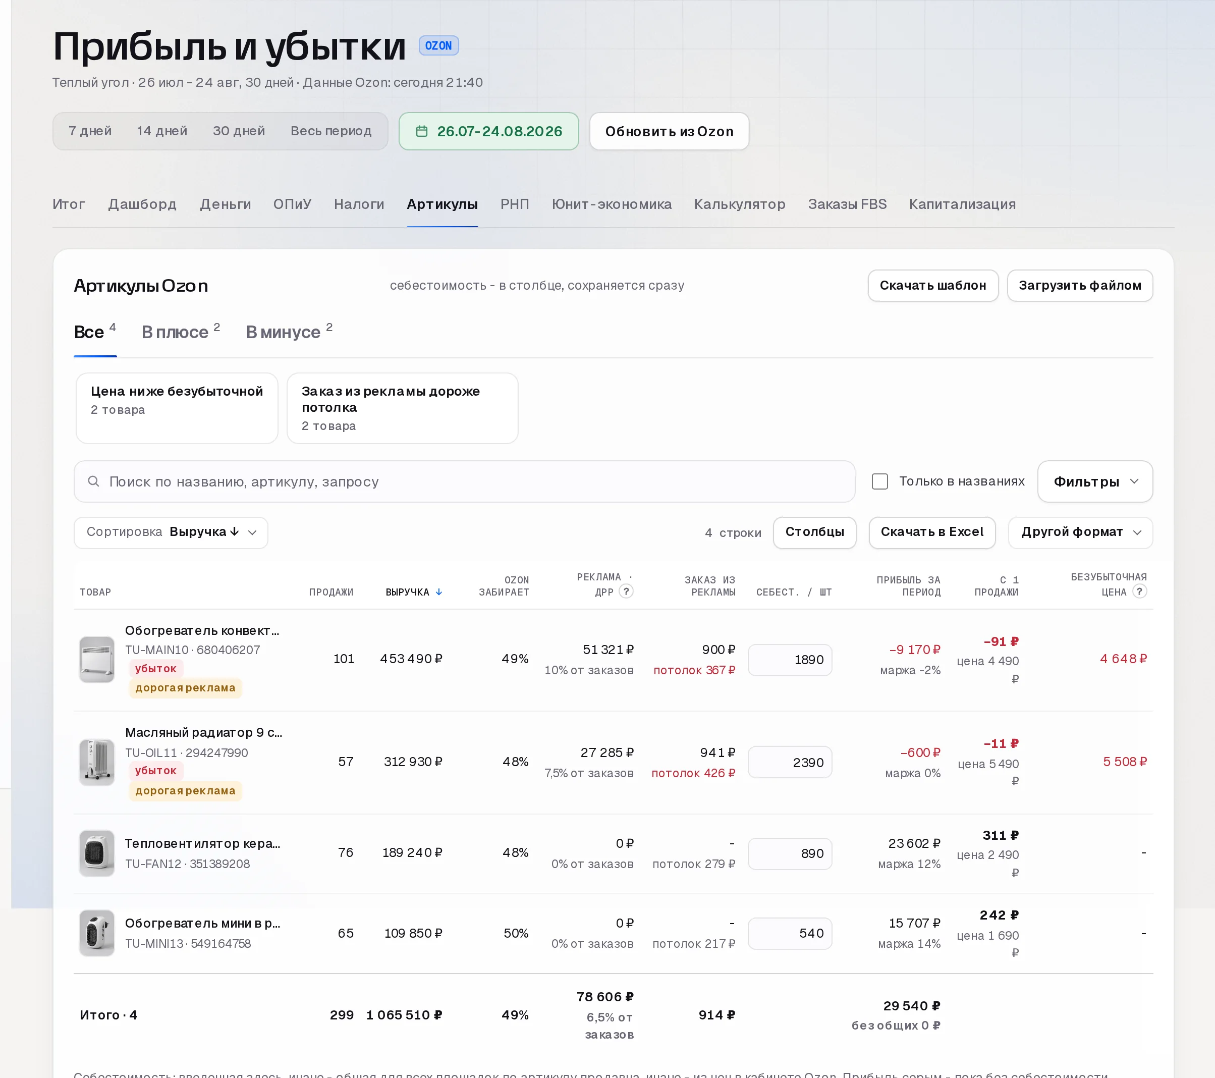This screenshot has height=1078, width=1215.
Task: Click Скачать в Excel button
Action: click(932, 532)
